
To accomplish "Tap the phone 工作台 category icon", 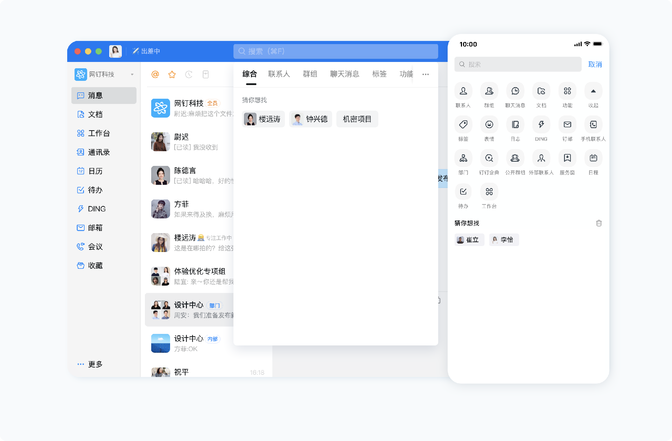I will coord(489,192).
